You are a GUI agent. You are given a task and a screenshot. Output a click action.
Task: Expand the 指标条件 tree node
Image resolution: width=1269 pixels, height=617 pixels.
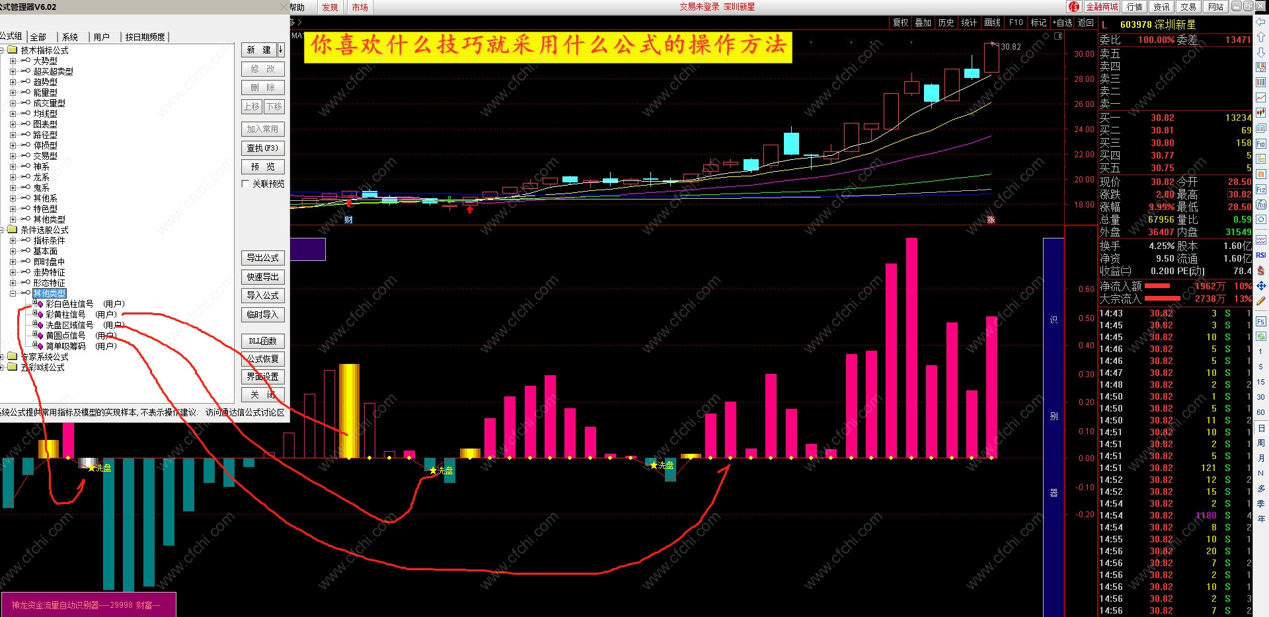pyautogui.click(x=13, y=240)
